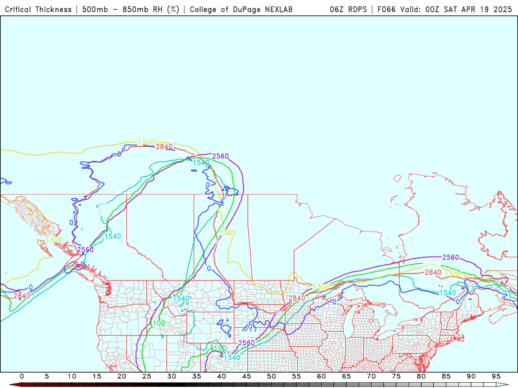Viewport: 518px width, 388px height.
Task: Click the "5" tick label on the color scale
Action: click(x=47, y=376)
